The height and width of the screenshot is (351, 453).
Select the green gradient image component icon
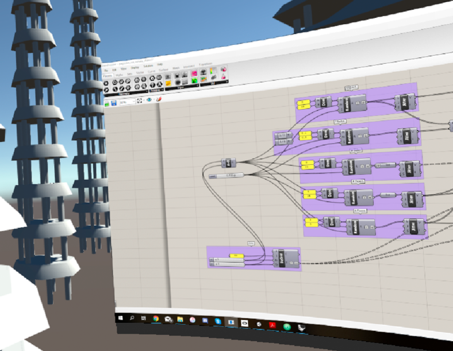pyautogui.click(x=194, y=80)
